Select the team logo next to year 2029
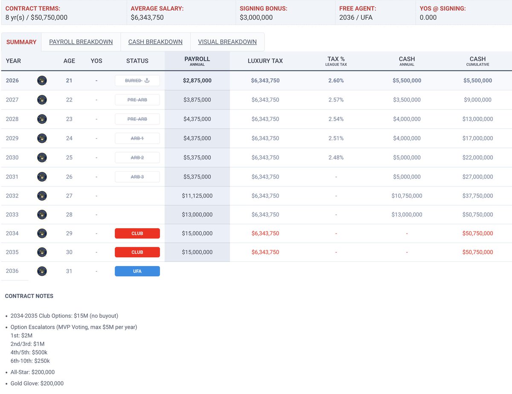Screen dimensions: 512x394 coord(42,138)
